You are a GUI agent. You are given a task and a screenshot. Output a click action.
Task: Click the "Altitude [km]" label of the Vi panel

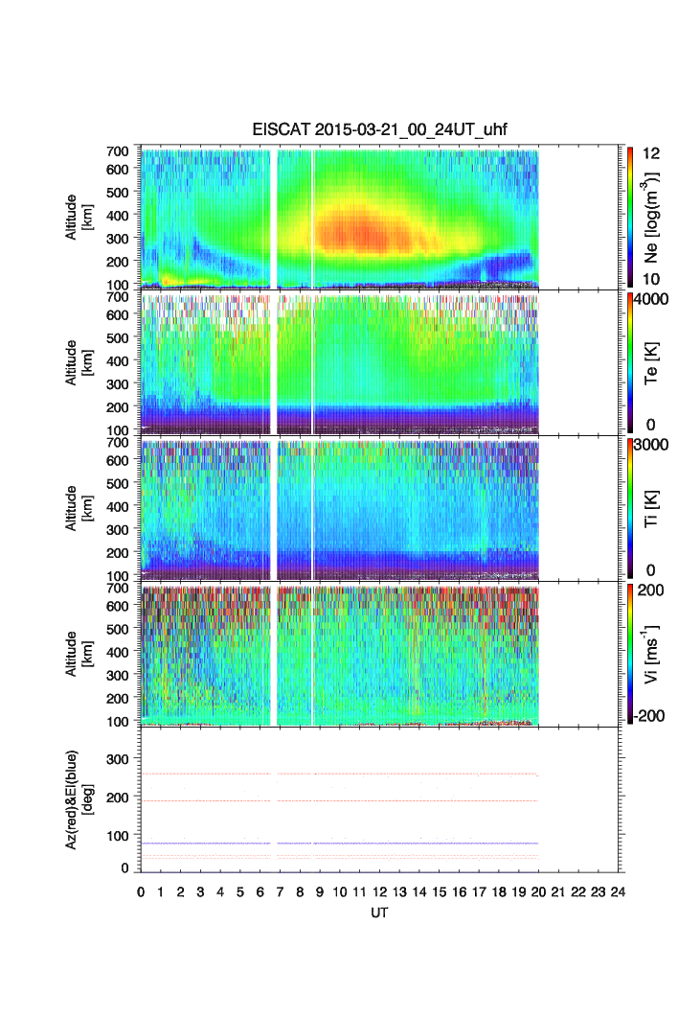(79, 653)
